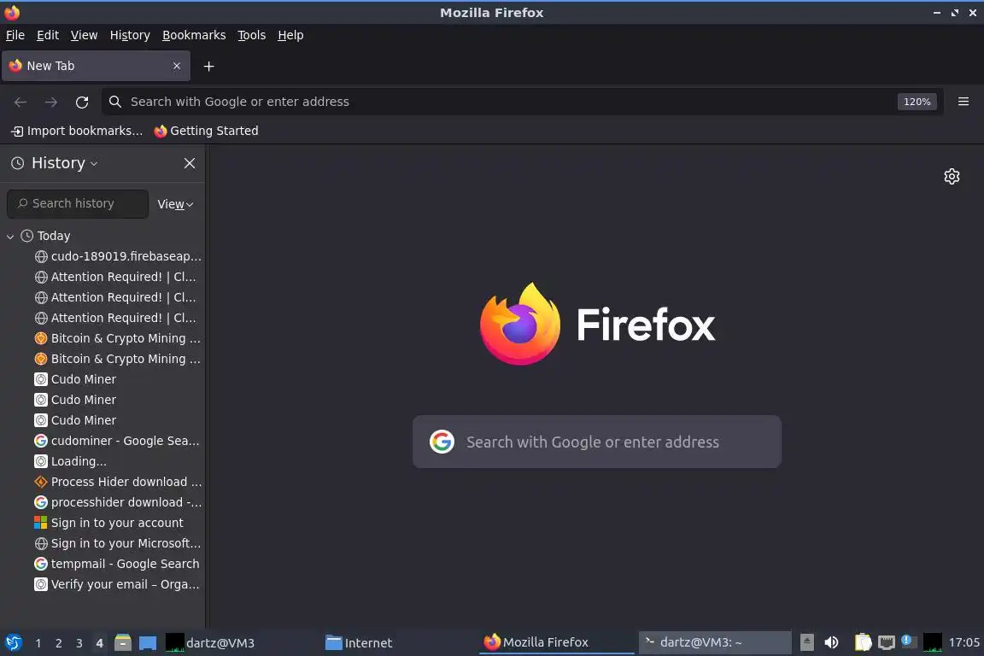Open the History sidebar switcher dropdown

point(65,163)
